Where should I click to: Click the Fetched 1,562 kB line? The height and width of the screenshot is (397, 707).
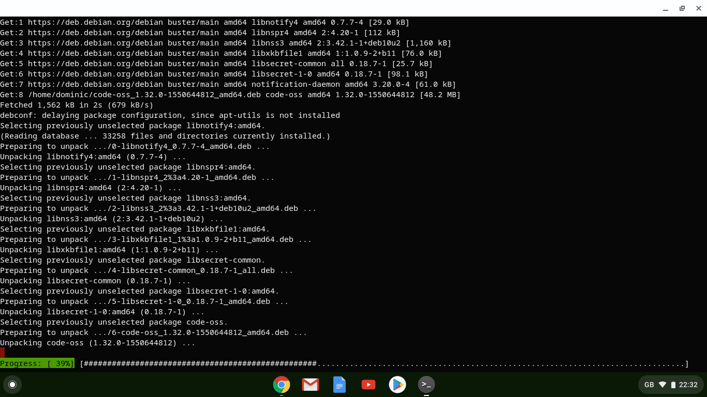pyautogui.click(x=78, y=105)
